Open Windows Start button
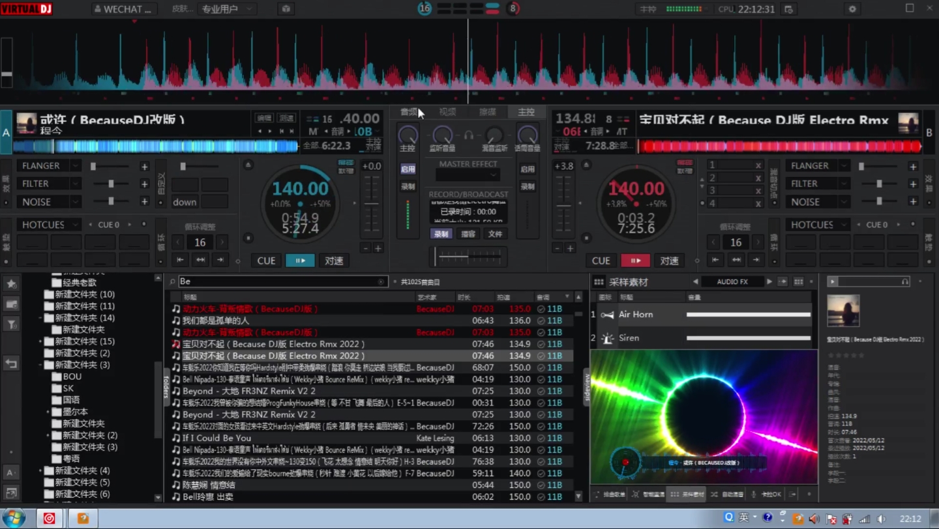Viewport: 939px width, 529px height. [x=14, y=519]
